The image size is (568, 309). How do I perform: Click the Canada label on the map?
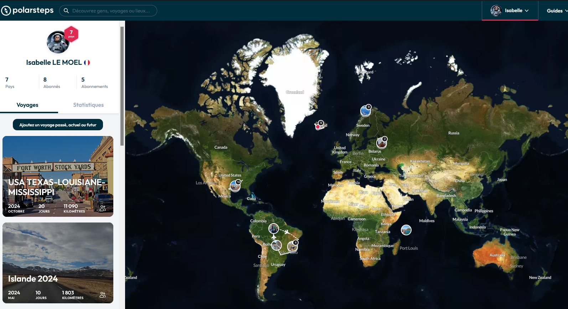click(221, 147)
